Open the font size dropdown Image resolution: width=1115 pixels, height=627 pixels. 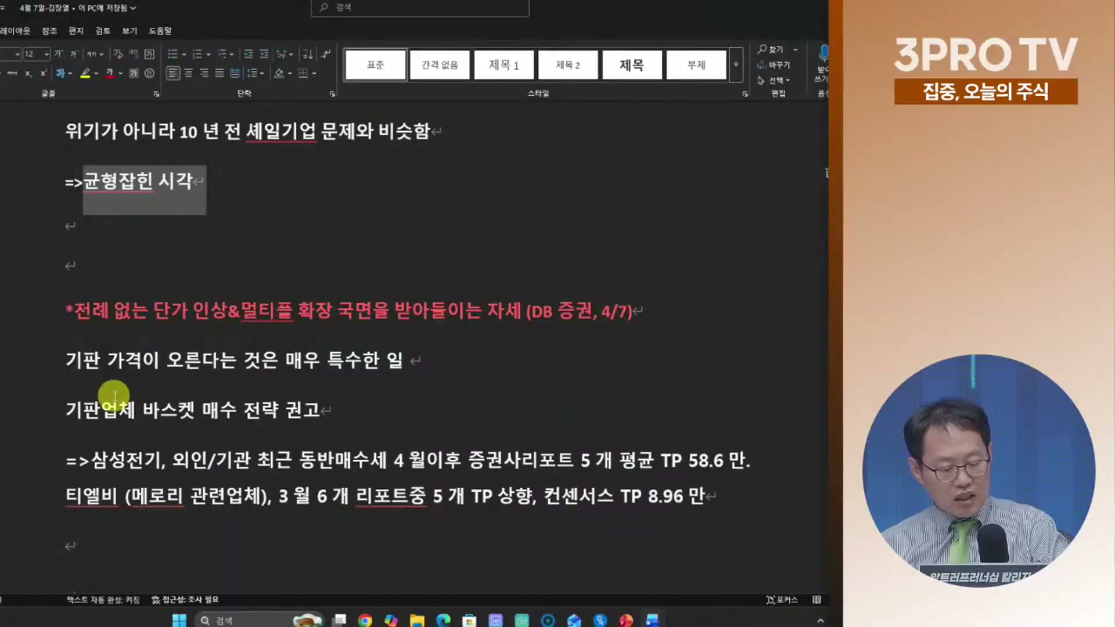click(x=46, y=54)
